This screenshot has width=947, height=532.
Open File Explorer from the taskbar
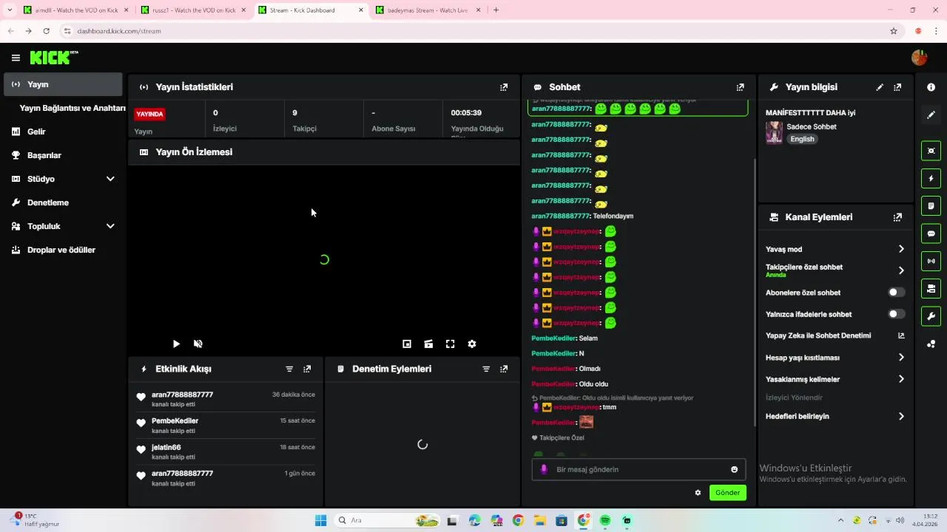click(540, 520)
